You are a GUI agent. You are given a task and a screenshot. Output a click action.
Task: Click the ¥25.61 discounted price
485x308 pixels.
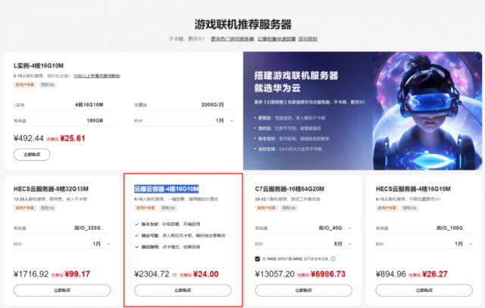(73, 138)
